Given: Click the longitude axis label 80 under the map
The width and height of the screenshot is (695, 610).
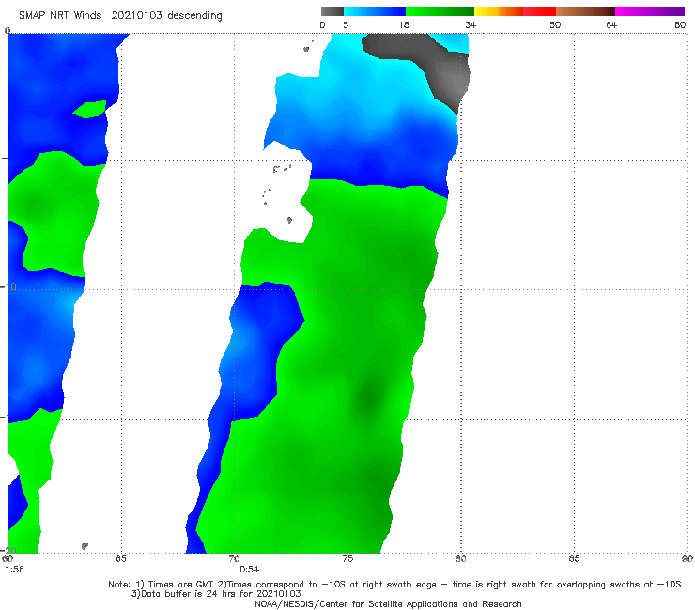Looking at the screenshot, I should click(x=460, y=558).
